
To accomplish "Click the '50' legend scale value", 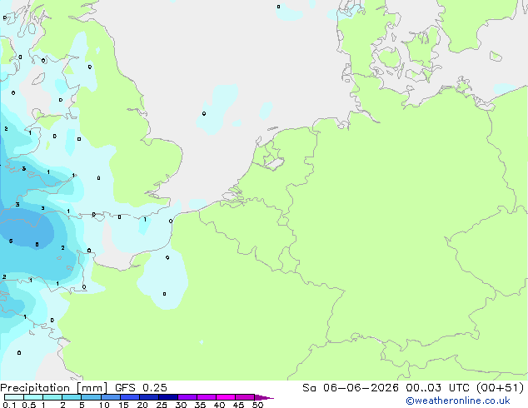I will [257, 405].
